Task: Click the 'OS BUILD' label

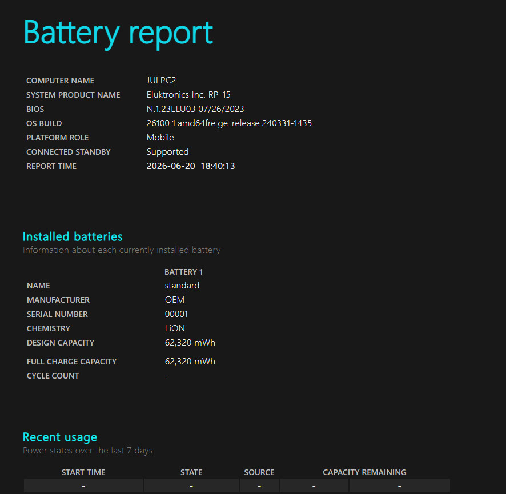Action: [x=44, y=123]
